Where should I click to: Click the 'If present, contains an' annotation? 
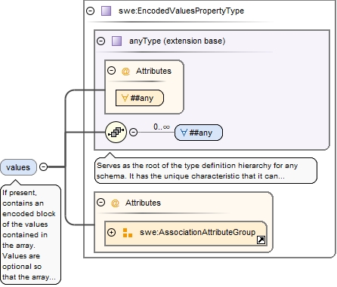(x=30, y=234)
